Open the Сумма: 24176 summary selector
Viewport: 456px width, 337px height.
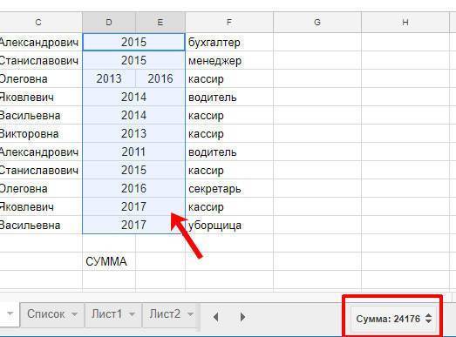coord(393,319)
